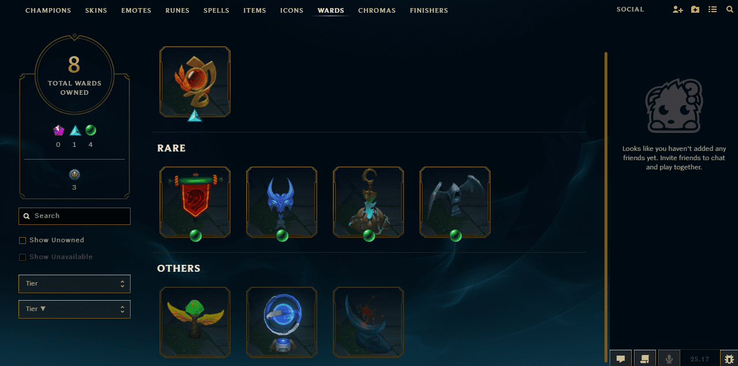Select the blue horned mask ward
The width and height of the screenshot is (738, 366).
282,202
